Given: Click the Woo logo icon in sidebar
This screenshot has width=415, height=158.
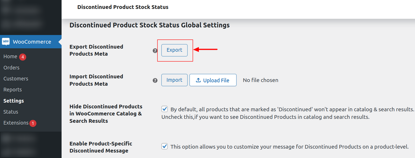Looking at the screenshot, I should coord(6,42).
